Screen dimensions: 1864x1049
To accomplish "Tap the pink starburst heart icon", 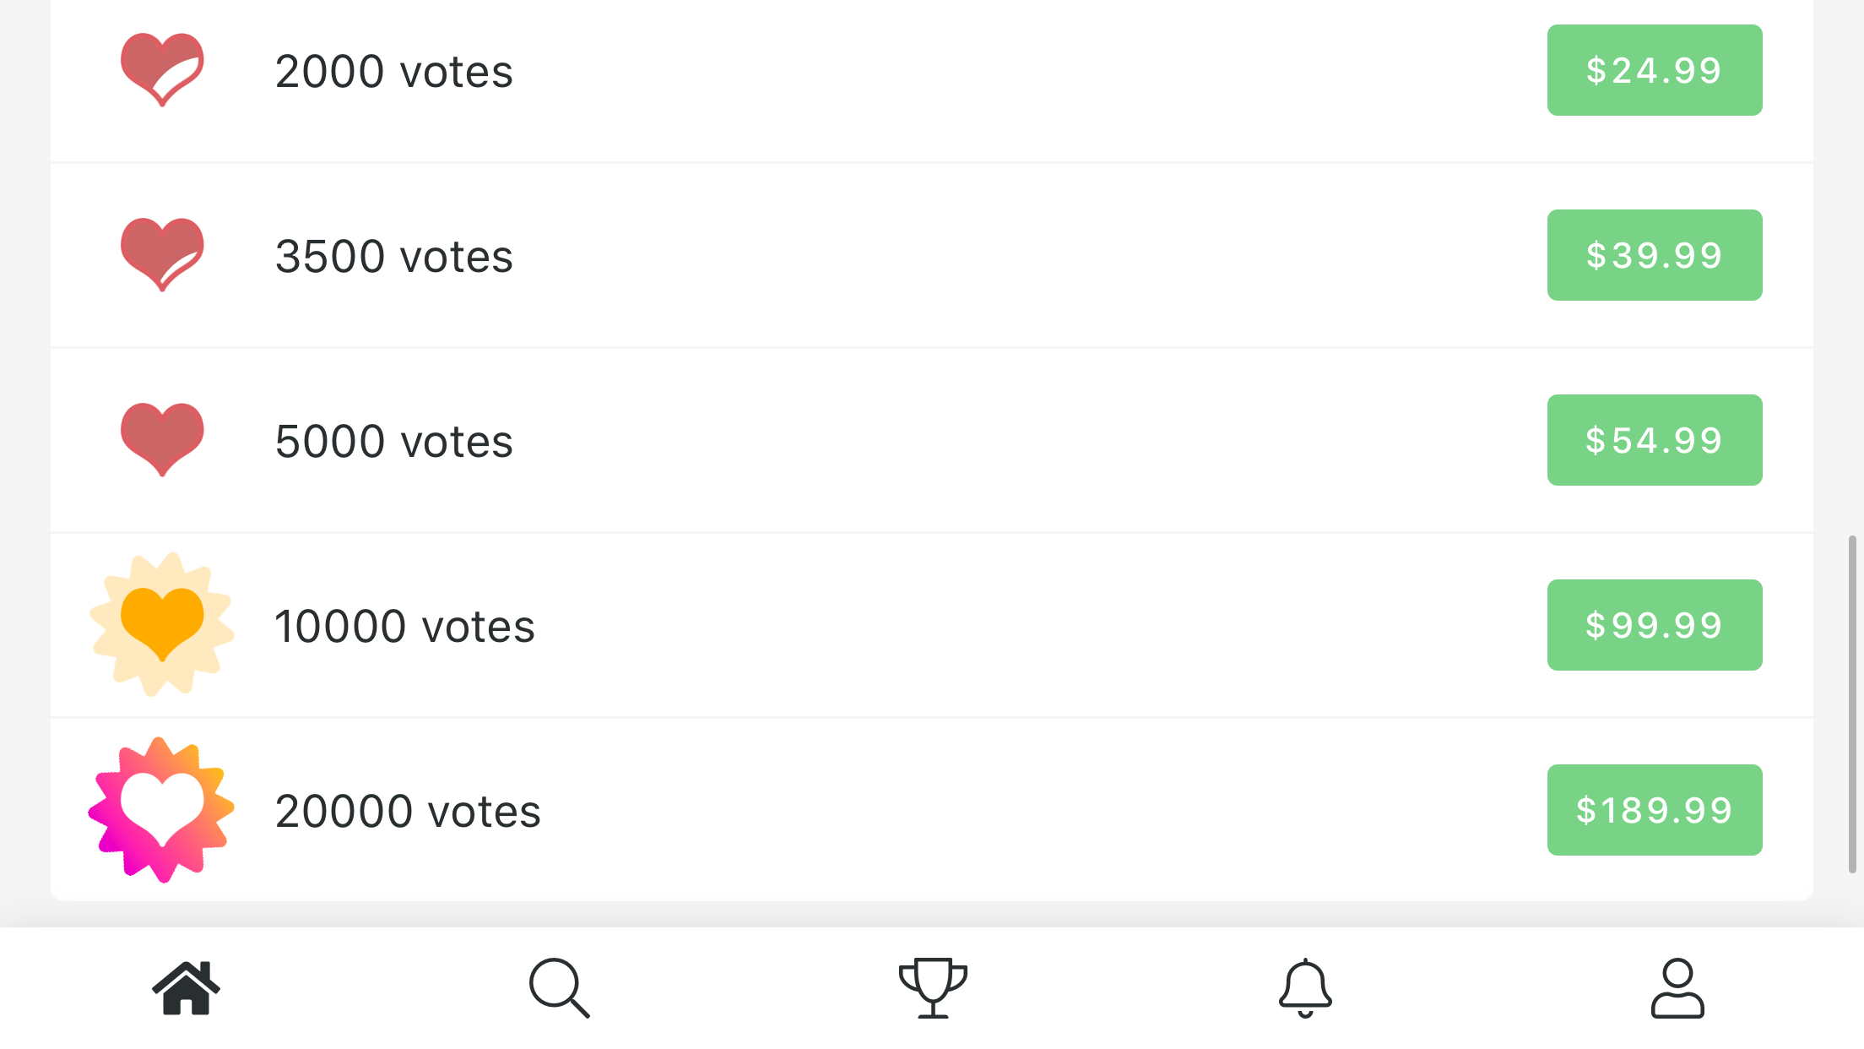I will click(162, 810).
